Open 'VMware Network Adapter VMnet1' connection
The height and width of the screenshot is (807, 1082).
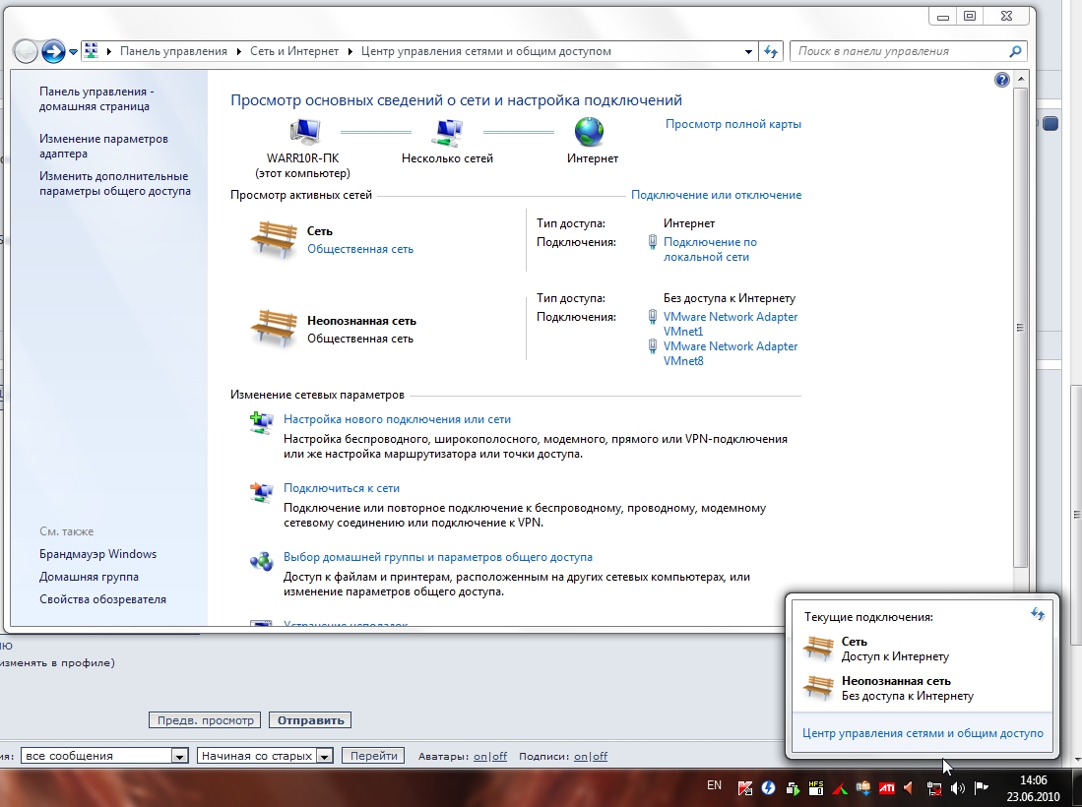click(x=731, y=324)
